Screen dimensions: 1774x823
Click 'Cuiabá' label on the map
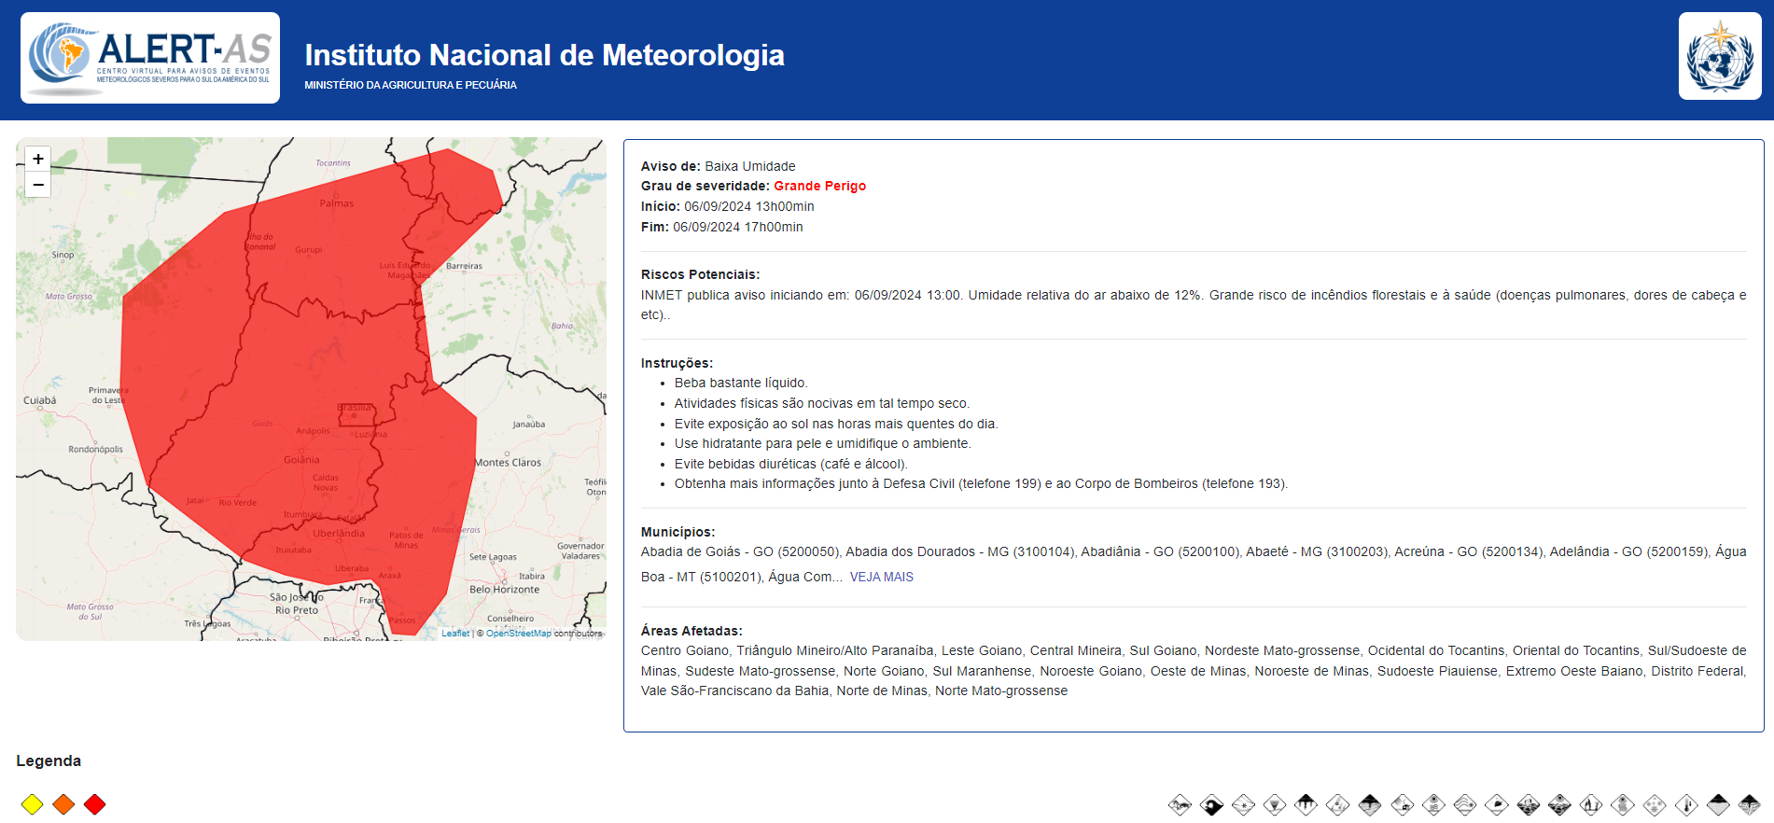pos(40,400)
